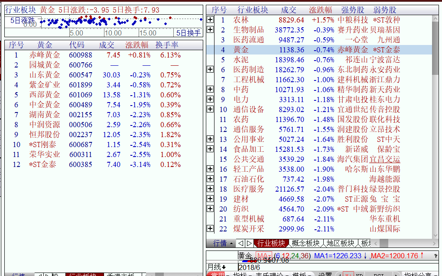Open the underlined 宜昌交运 stock link

pyautogui.click(x=385, y=159)
